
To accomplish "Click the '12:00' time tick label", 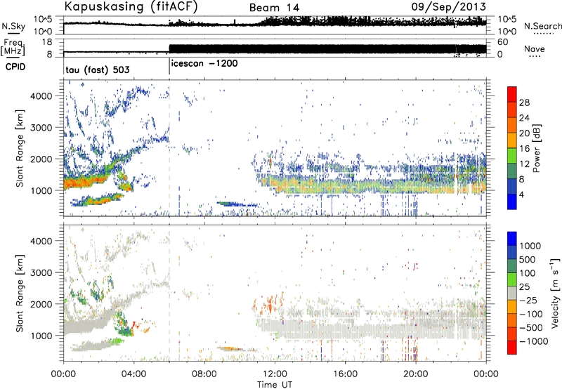I will coord(275,374).
